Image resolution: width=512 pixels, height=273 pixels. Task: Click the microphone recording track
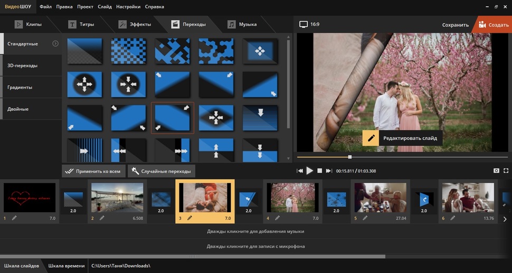[255, 246]
